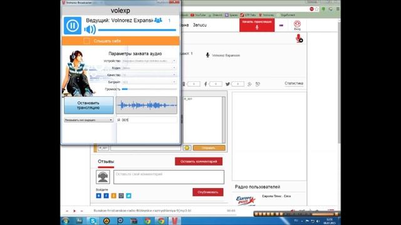
Task: Click the headphones avatar beside comment box
Action: point(103,177)
